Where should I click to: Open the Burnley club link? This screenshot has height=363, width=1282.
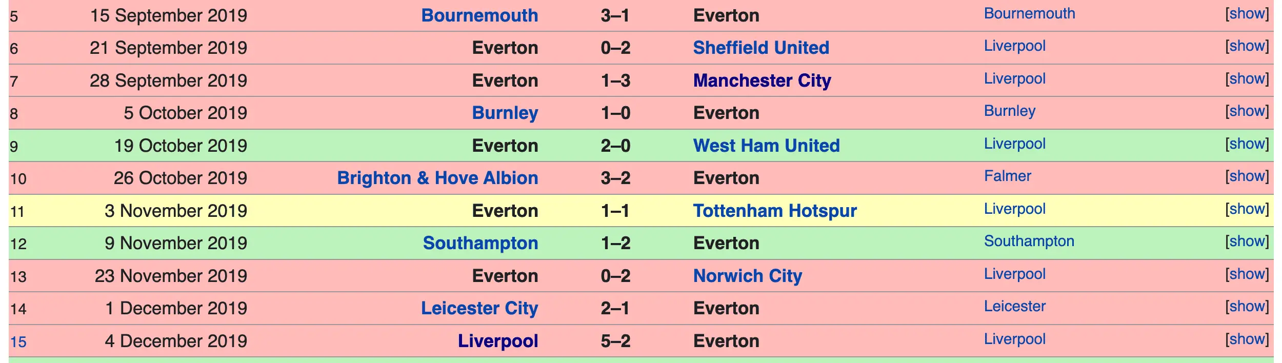(505, 113)
